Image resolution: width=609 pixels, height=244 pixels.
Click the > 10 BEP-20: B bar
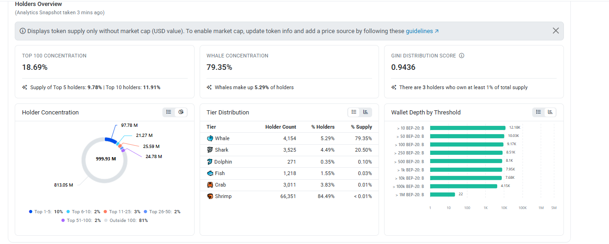tap(468, 128)
